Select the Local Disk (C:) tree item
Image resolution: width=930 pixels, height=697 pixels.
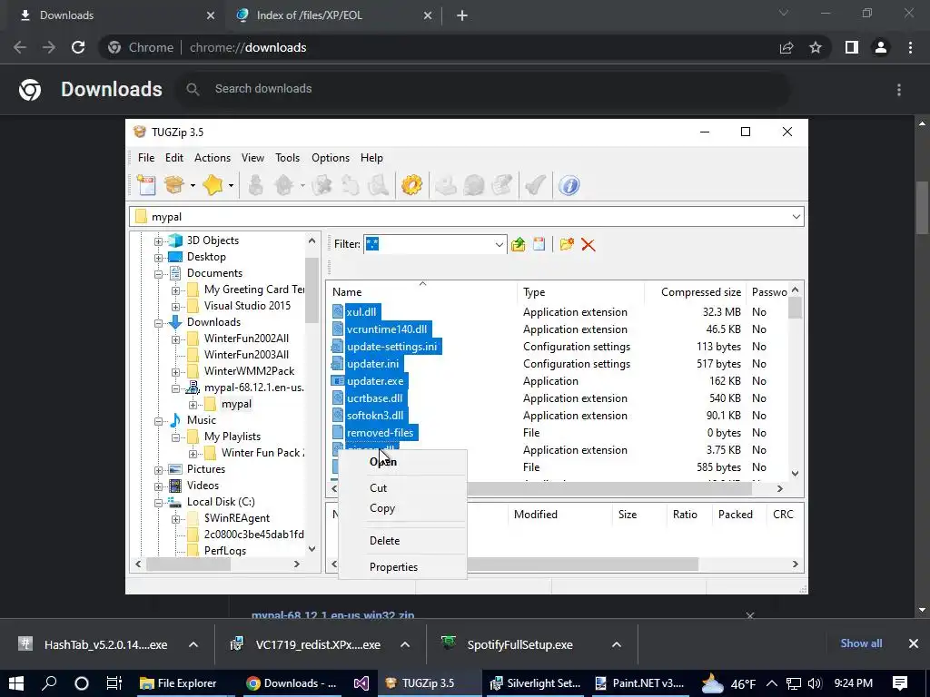tap(221, 502)
